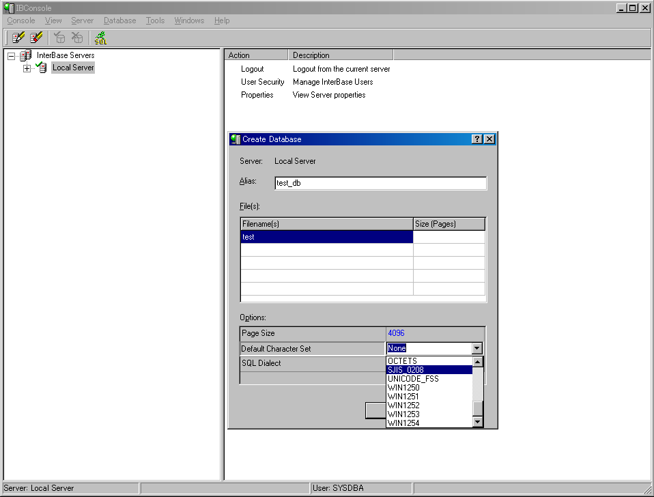The width and height of the screenshot is (654, 497).
Task: Collapse the InterBase Servers tree node
Action: pos(11,55)
